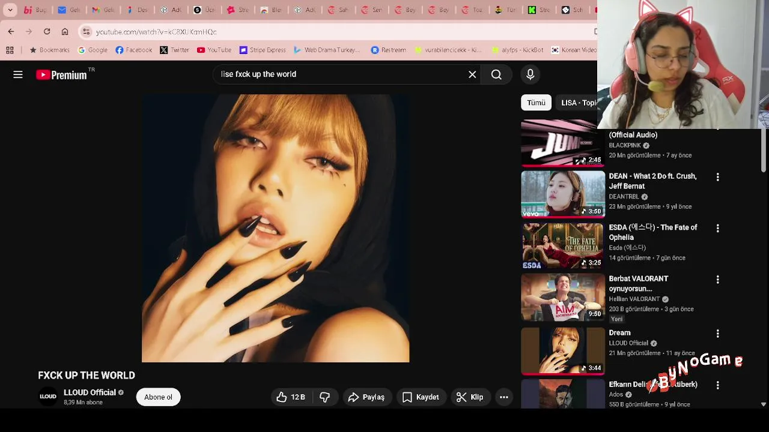Viewport: 769px width, 432px height.
Task: Select the FXCK UP THE WORLD title
Action: pyautogui.click(x=87, y=376)
